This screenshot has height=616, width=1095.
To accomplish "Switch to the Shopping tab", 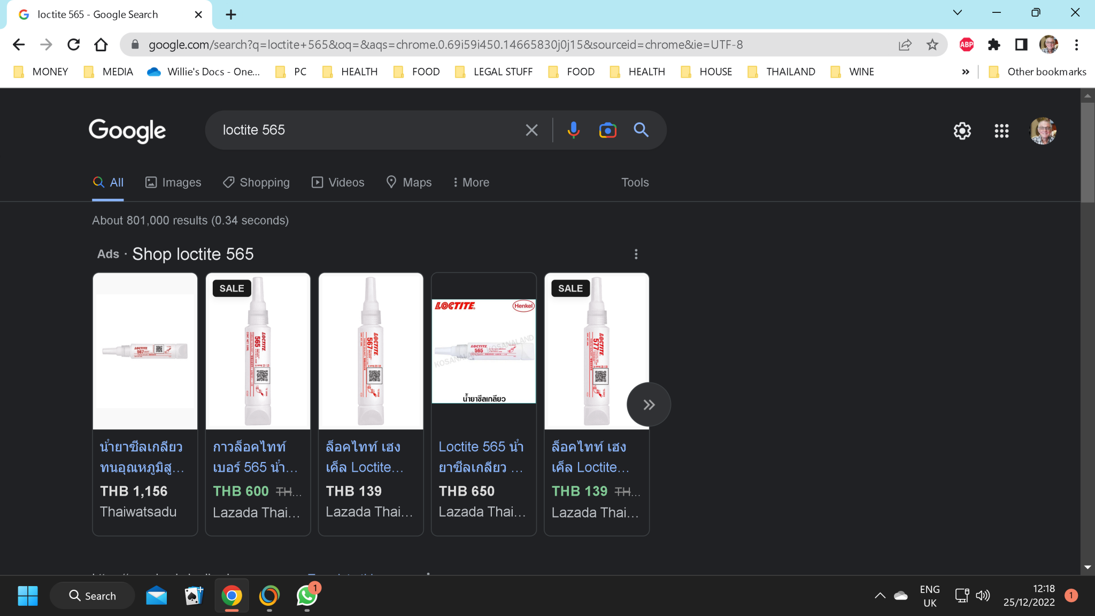I will pos(256,182).
